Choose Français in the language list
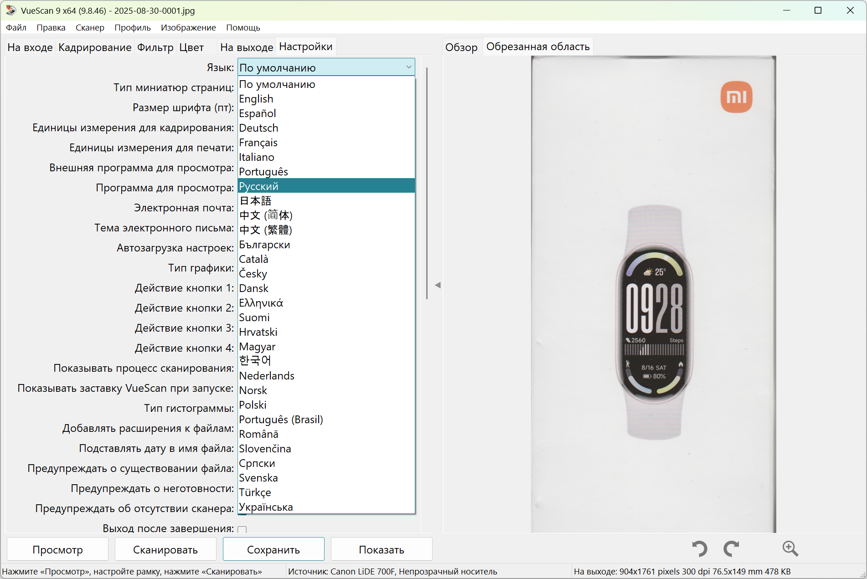The height and width of the screenshot is (579, 867). tap(326, 143)
